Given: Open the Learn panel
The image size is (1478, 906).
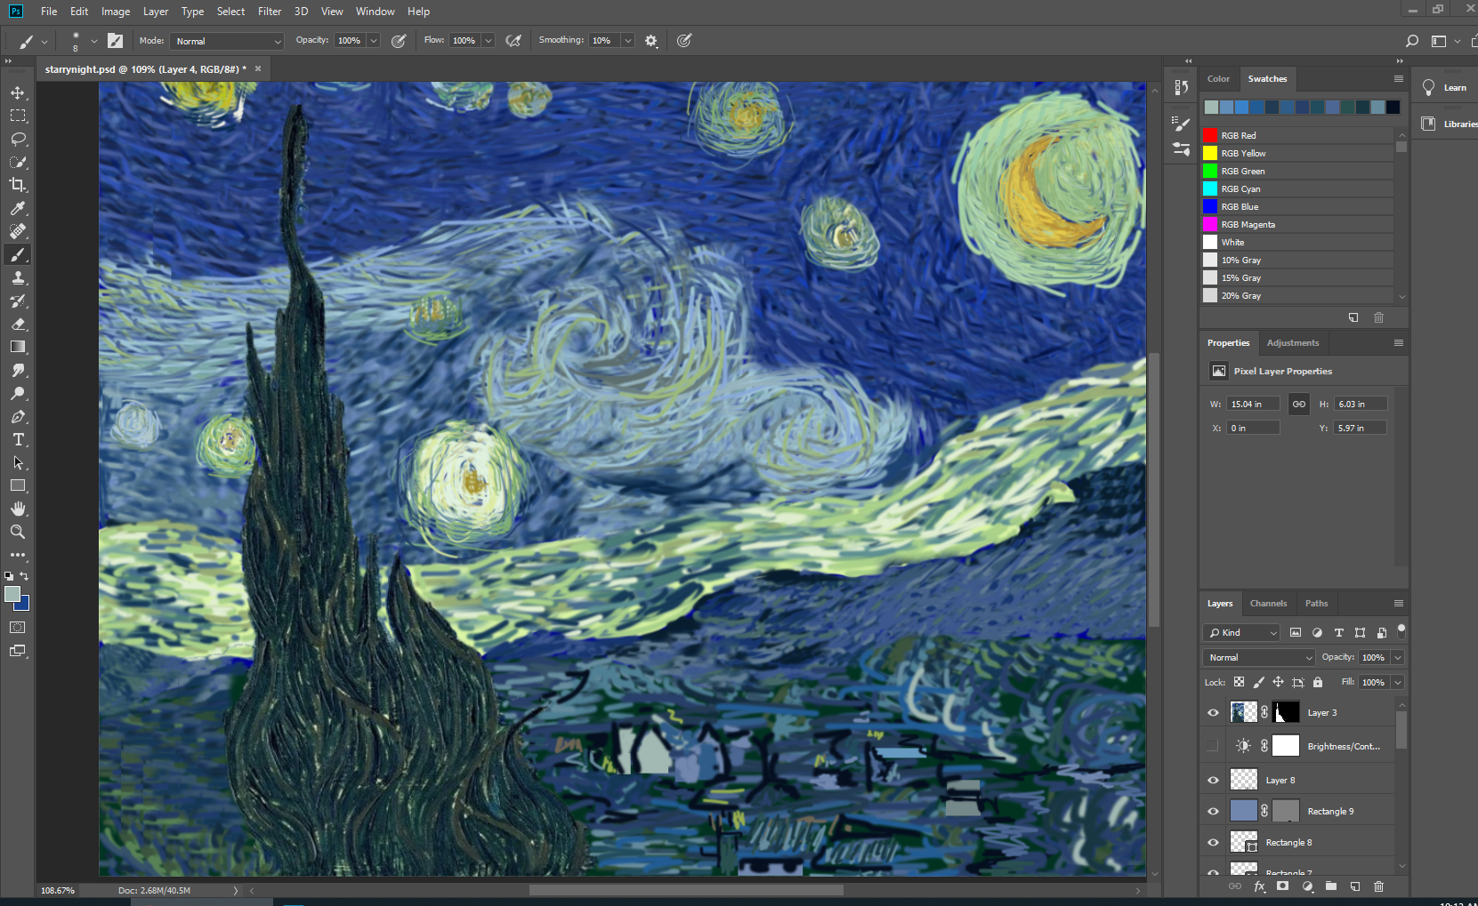Looking at the screenshot, I should (x=1445, y=87).
